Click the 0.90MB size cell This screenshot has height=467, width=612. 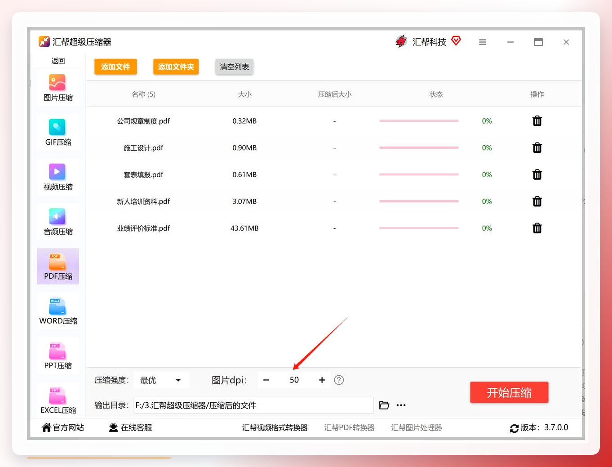244,148
